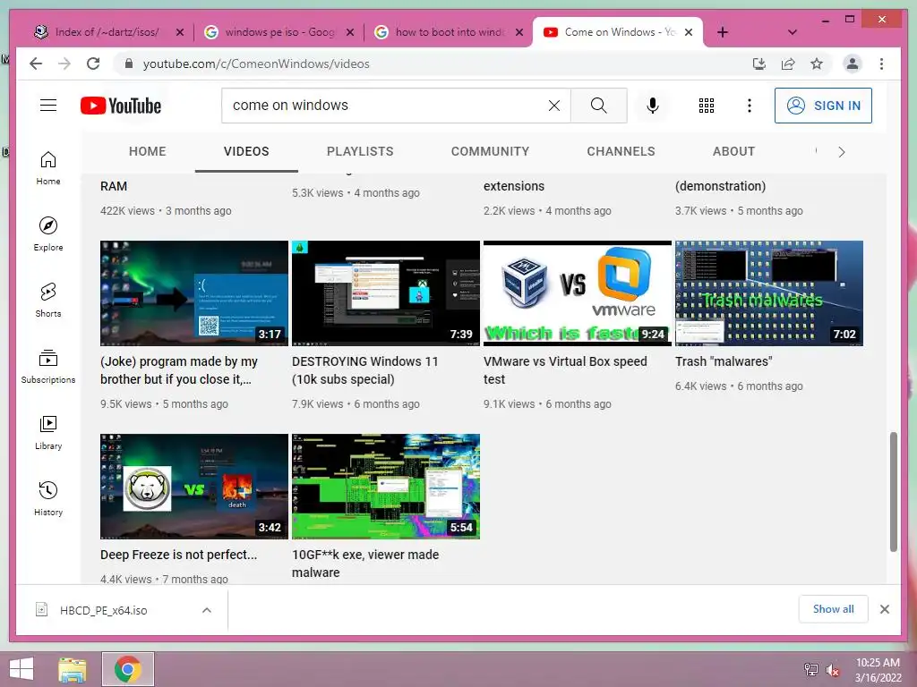This screenshot has height=687, width=917.
Task: Switch to the 'Index of /~dartz/isos/' tab
Action: [x=107, y=32]
